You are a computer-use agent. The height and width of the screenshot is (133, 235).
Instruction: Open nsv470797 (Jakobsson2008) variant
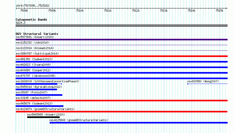point(36,76)
